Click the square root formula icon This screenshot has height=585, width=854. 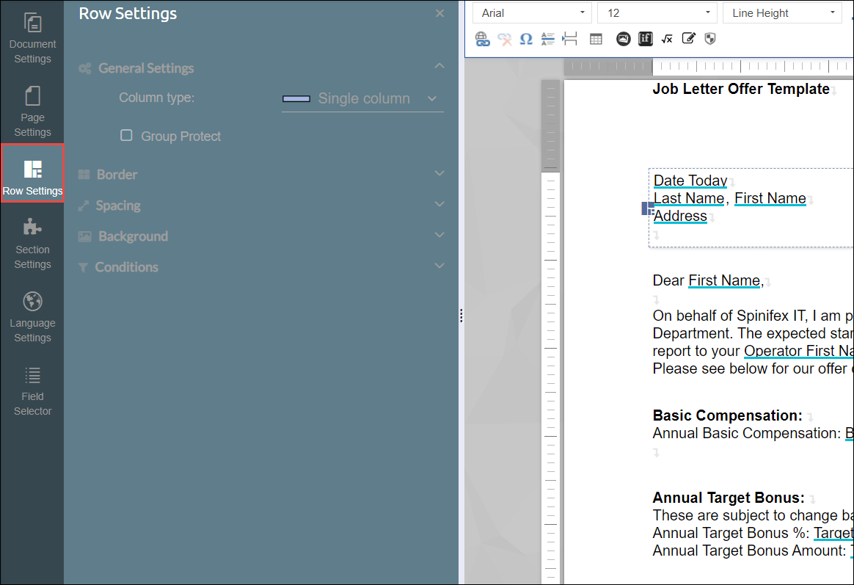pyautogui.click(x=667, y=39)
